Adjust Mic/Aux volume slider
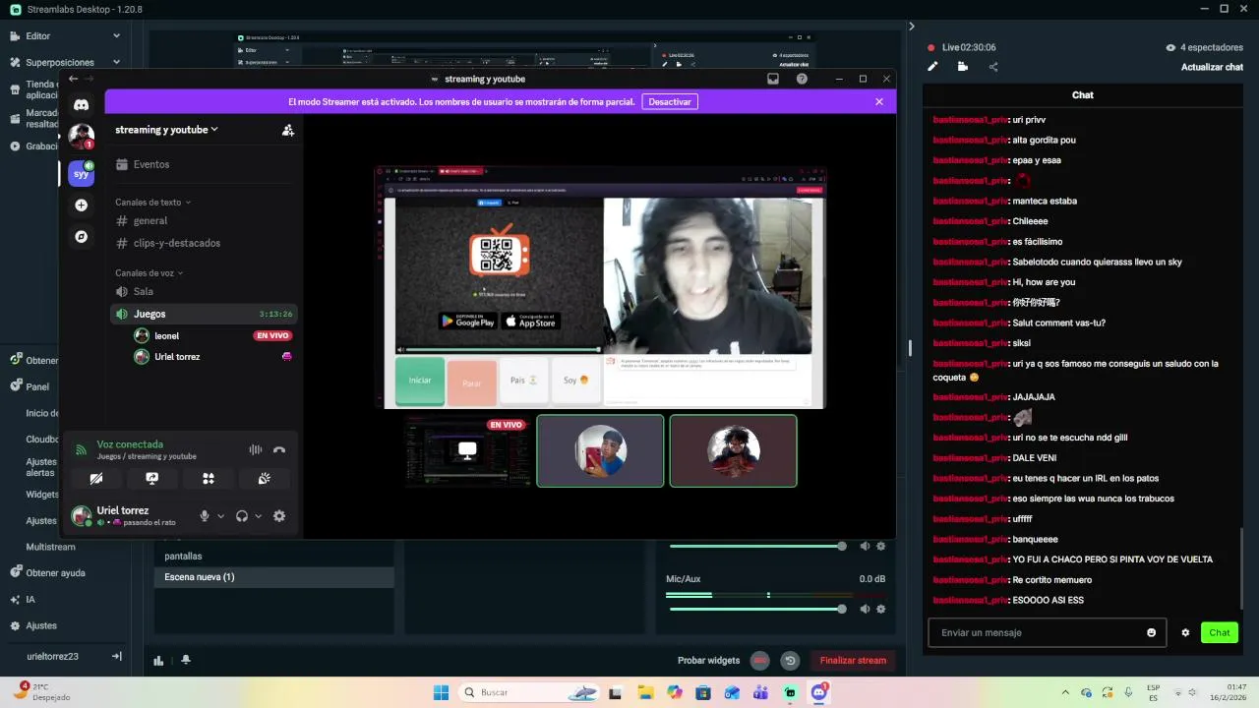The image size is (1259, 708). pos(755,610)
